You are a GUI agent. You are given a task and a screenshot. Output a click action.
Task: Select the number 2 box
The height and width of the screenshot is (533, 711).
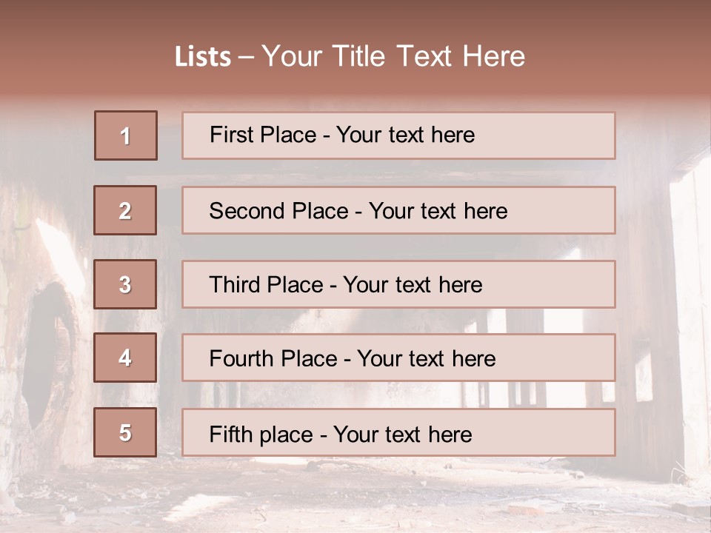(126, 210)
